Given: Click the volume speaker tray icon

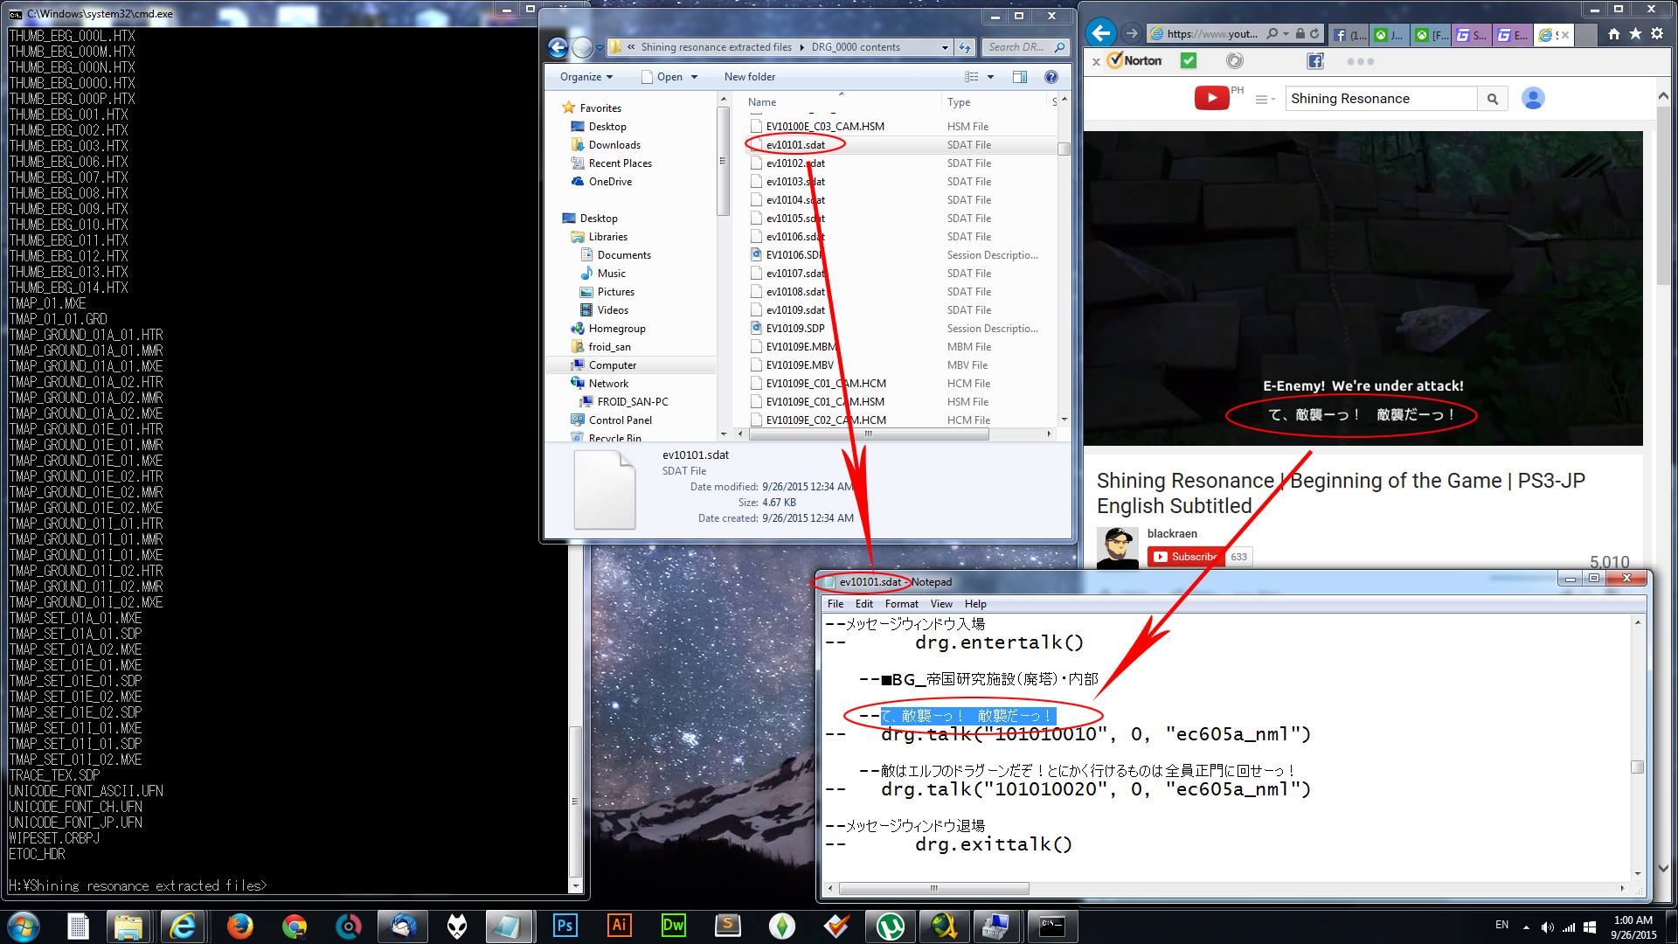Looking at the screenshot, I should 1547,927.
